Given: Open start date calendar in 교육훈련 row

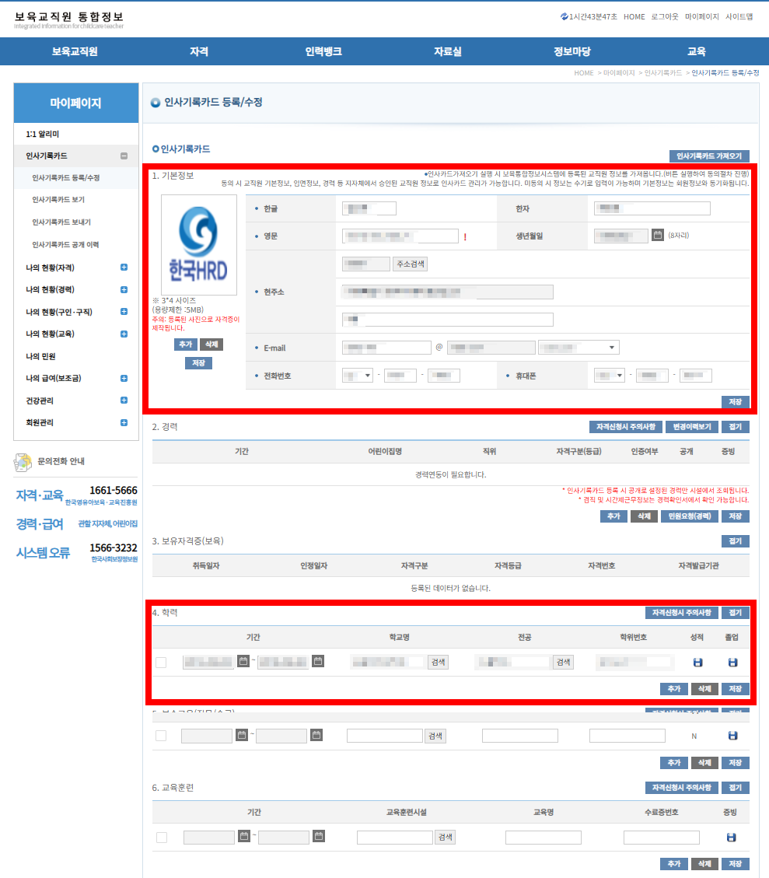Looking at the screenshot, I should click(243, 836).
